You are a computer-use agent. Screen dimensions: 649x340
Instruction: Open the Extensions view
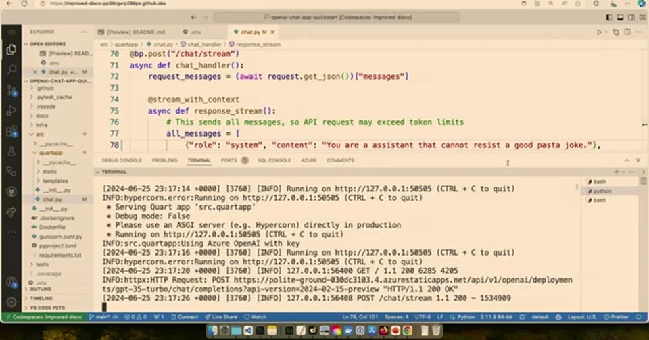point(11,132)
